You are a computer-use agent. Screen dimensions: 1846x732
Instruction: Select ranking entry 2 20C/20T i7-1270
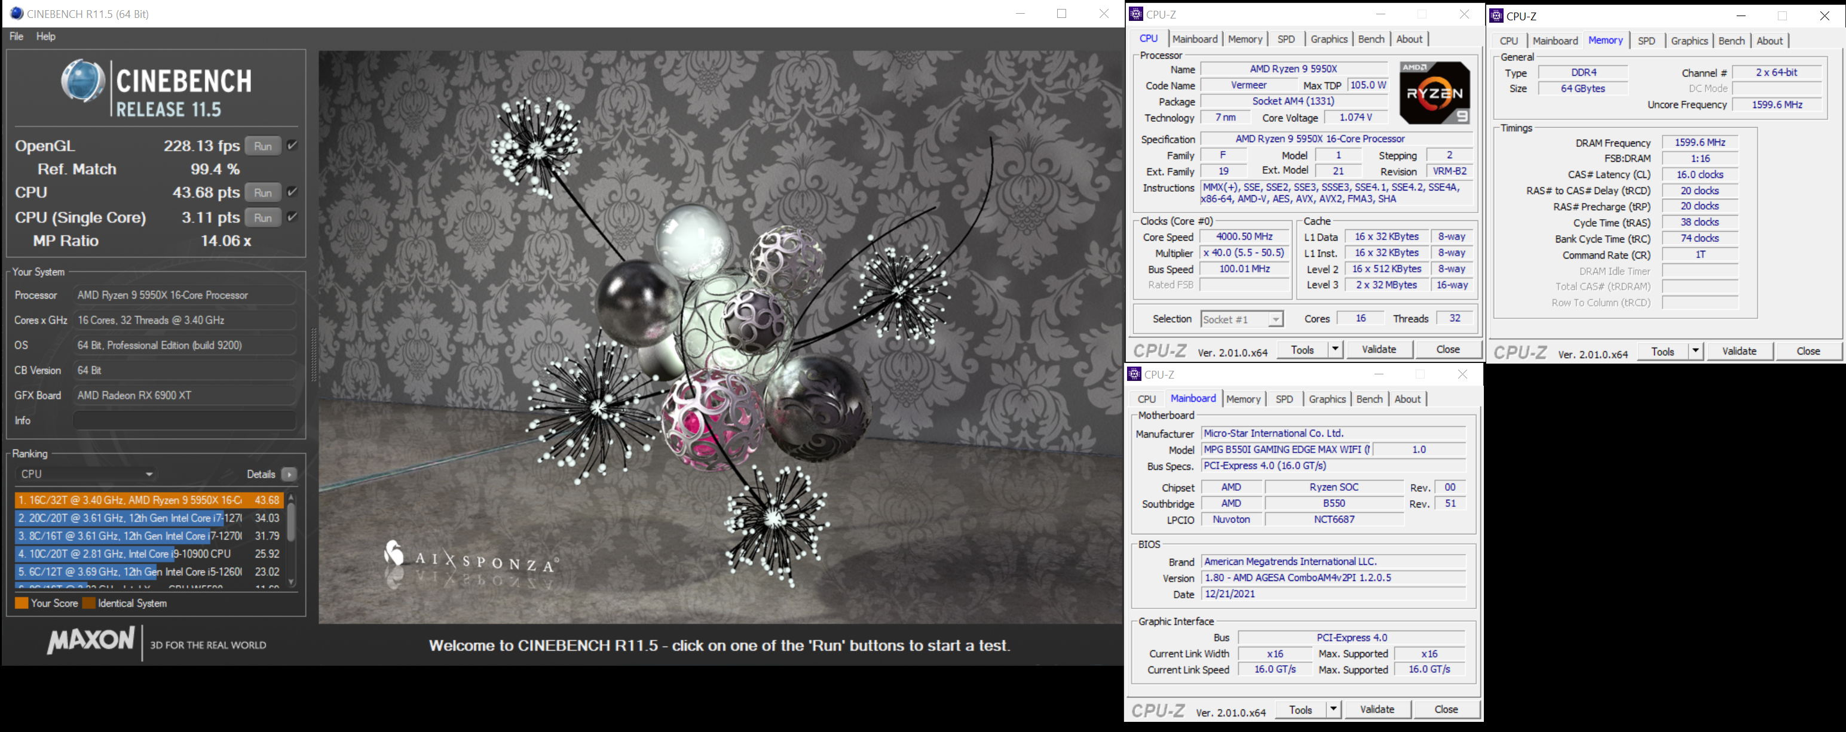(148, 518)
